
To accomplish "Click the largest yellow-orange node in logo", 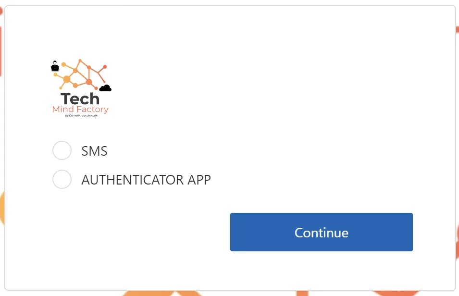I will tap(67, 79).
